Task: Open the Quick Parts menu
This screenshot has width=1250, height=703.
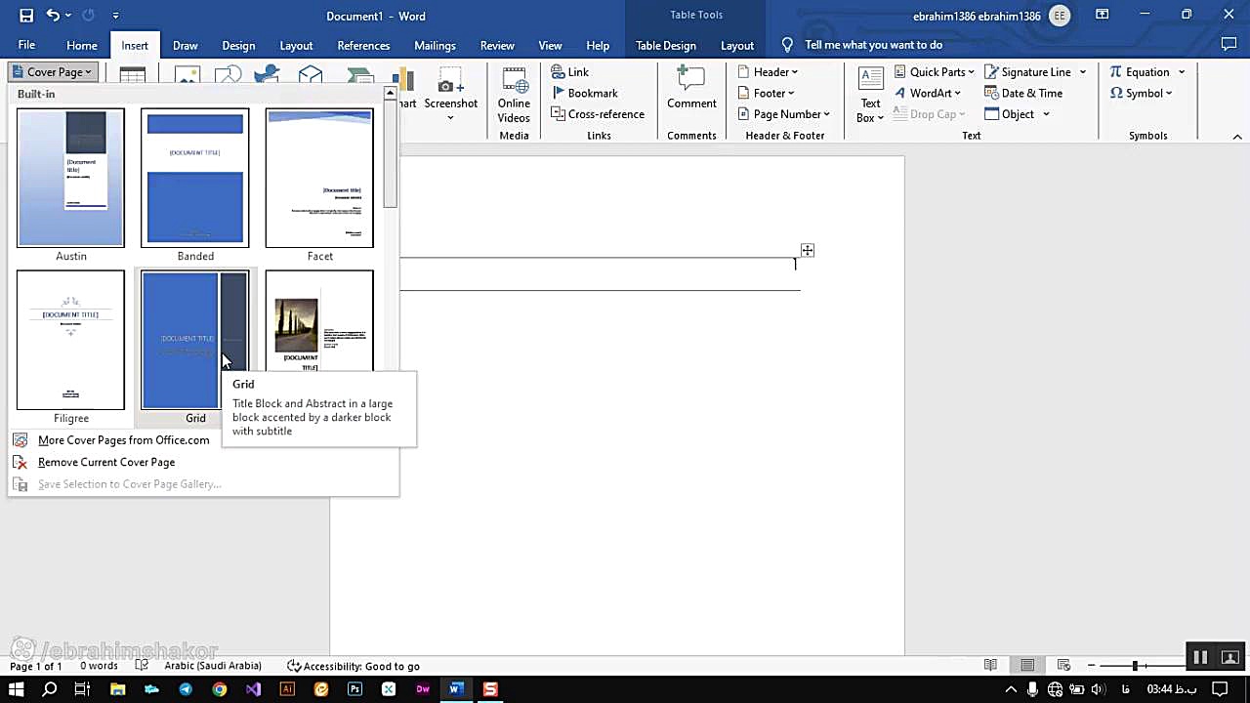Action: pyautogui.click(x=935, y=72)
